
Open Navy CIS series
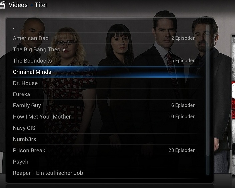pos(106,128)
